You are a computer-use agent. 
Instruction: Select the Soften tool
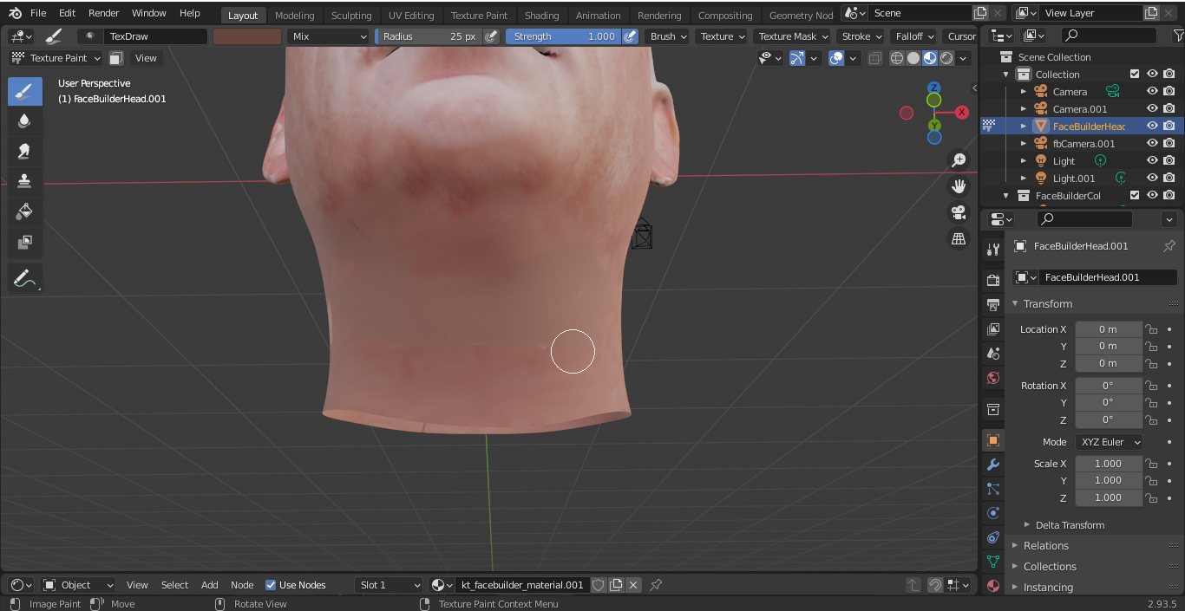25,120
